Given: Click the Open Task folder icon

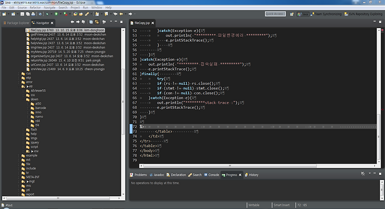Looking at the screenshot, I should click(x=81, y=14).
